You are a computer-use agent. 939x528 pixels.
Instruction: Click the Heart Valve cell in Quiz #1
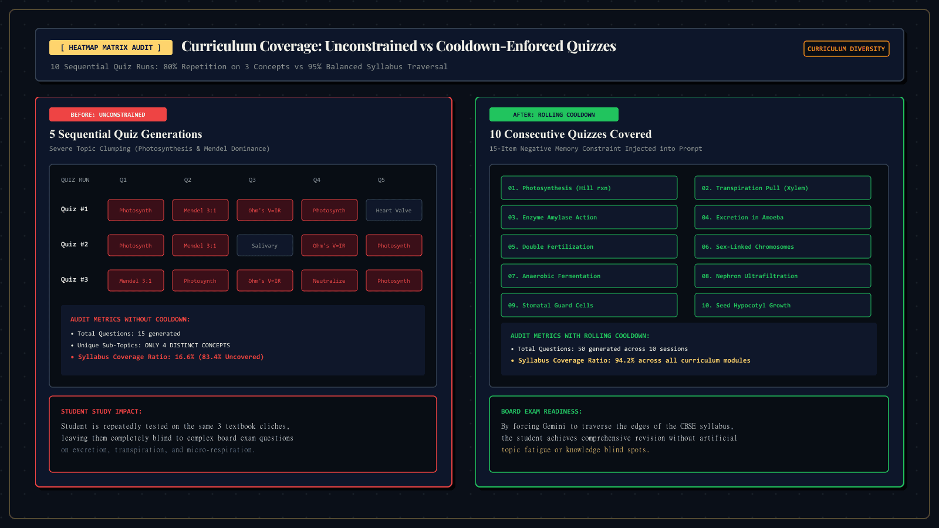(394, 210)
